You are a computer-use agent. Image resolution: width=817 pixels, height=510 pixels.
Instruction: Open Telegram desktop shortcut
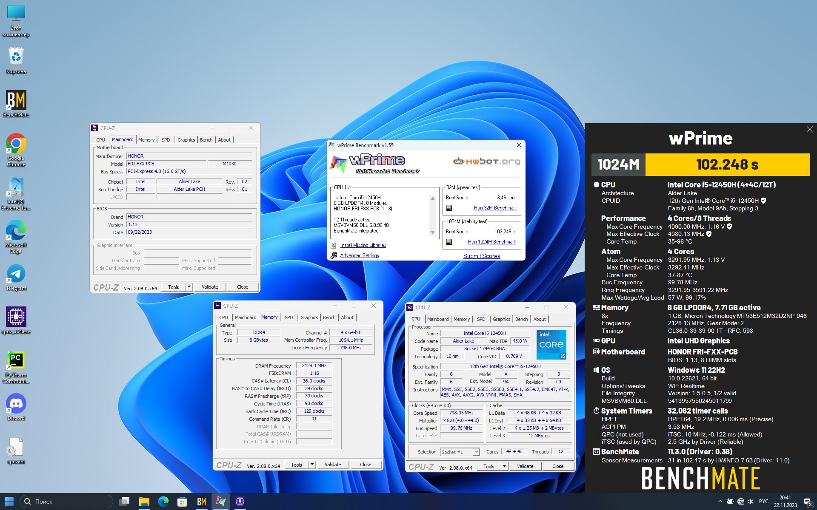(16, 278)
